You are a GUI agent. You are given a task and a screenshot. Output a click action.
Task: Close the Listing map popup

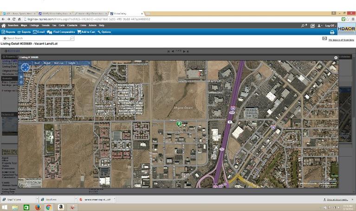click(x=336, y=58)
